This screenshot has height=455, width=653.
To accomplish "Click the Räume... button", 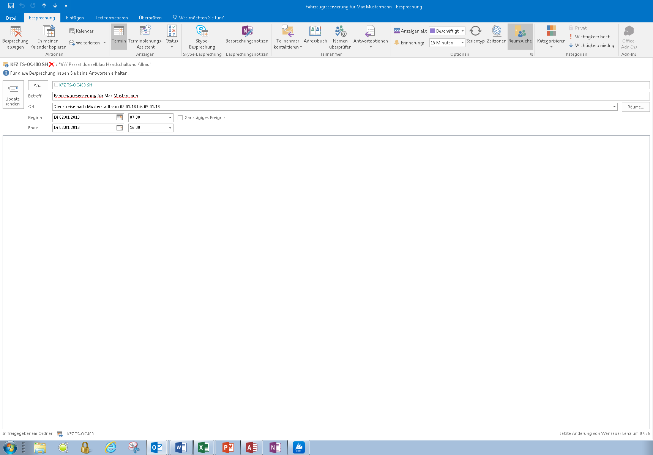I will (636, 107).
